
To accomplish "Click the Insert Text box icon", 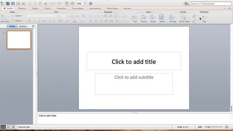I will [x=134, y=17].
